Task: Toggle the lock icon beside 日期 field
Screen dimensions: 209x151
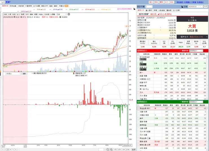Action: click(182, 7)
